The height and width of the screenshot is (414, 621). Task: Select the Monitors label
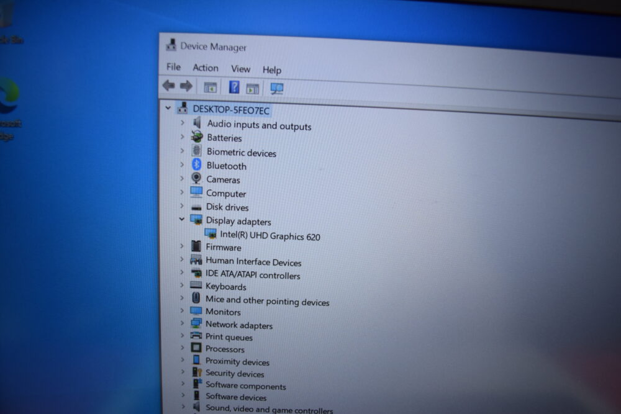pos(223,312)
